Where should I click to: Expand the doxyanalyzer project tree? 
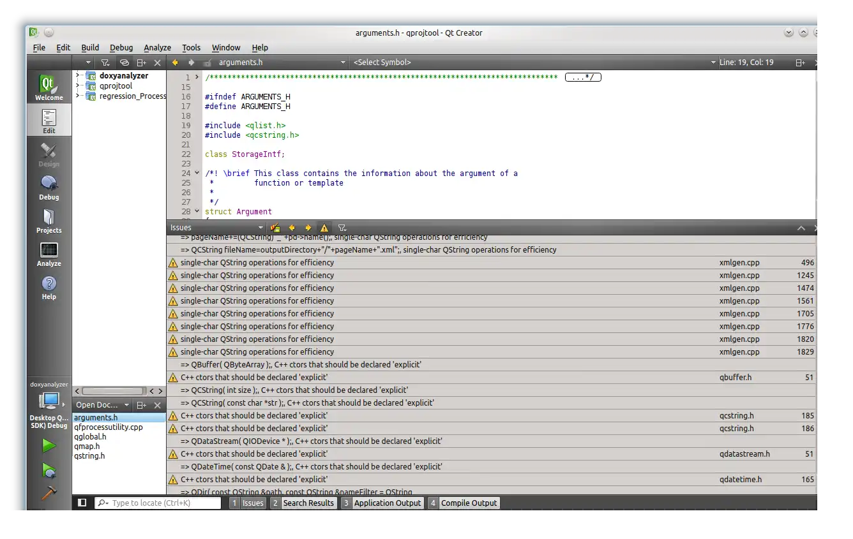(77, 76)
